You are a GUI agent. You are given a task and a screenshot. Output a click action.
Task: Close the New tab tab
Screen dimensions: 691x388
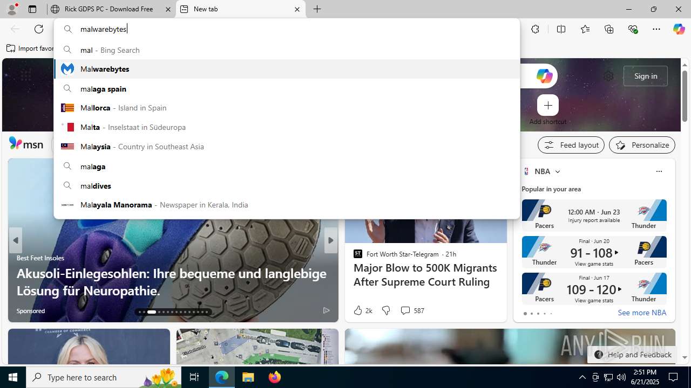tap(297, 9)
